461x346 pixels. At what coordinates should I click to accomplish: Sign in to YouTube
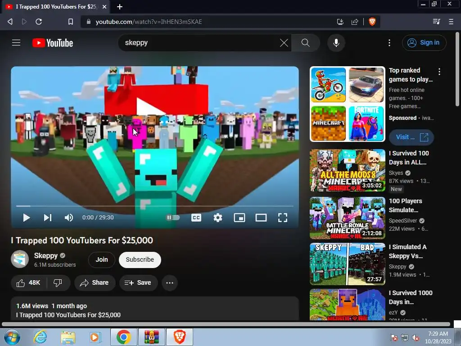[424, 43]
